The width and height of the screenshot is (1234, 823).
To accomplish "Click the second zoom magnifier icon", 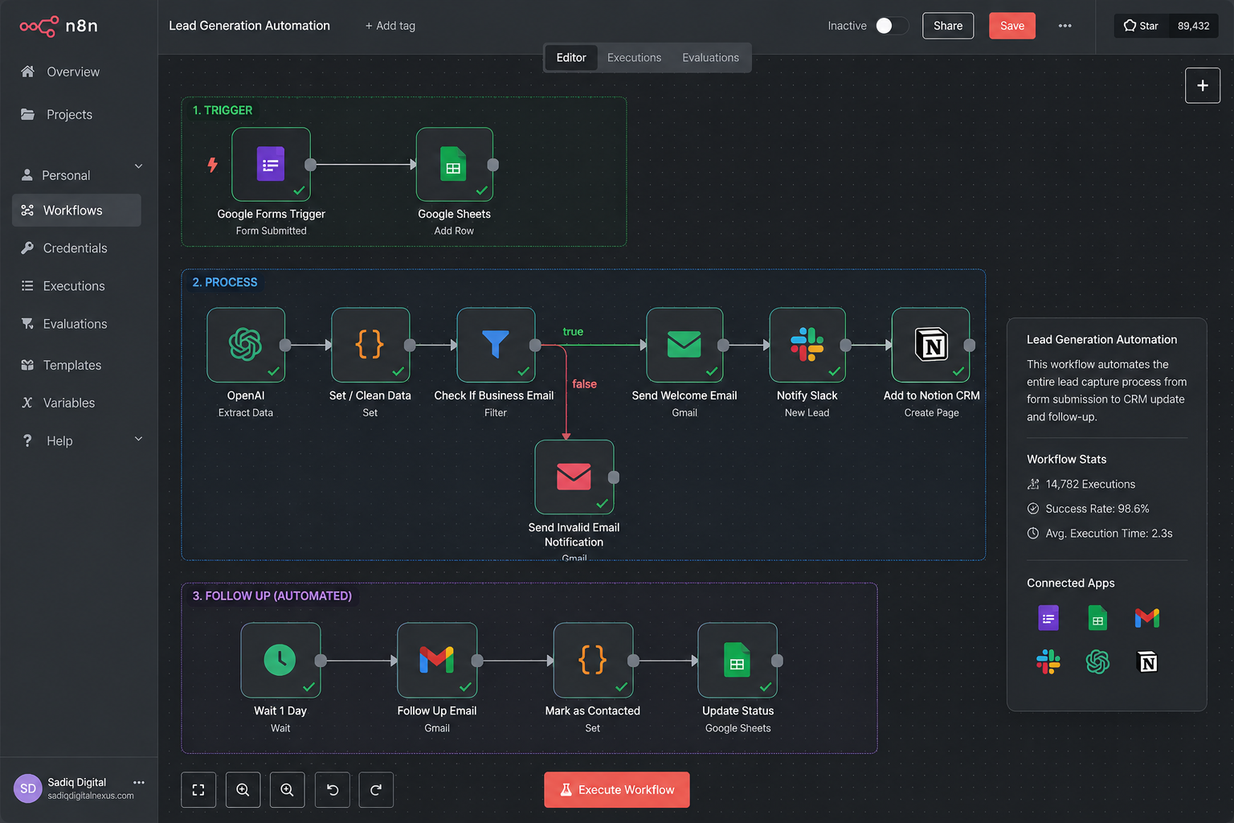I will click(287, 790).
